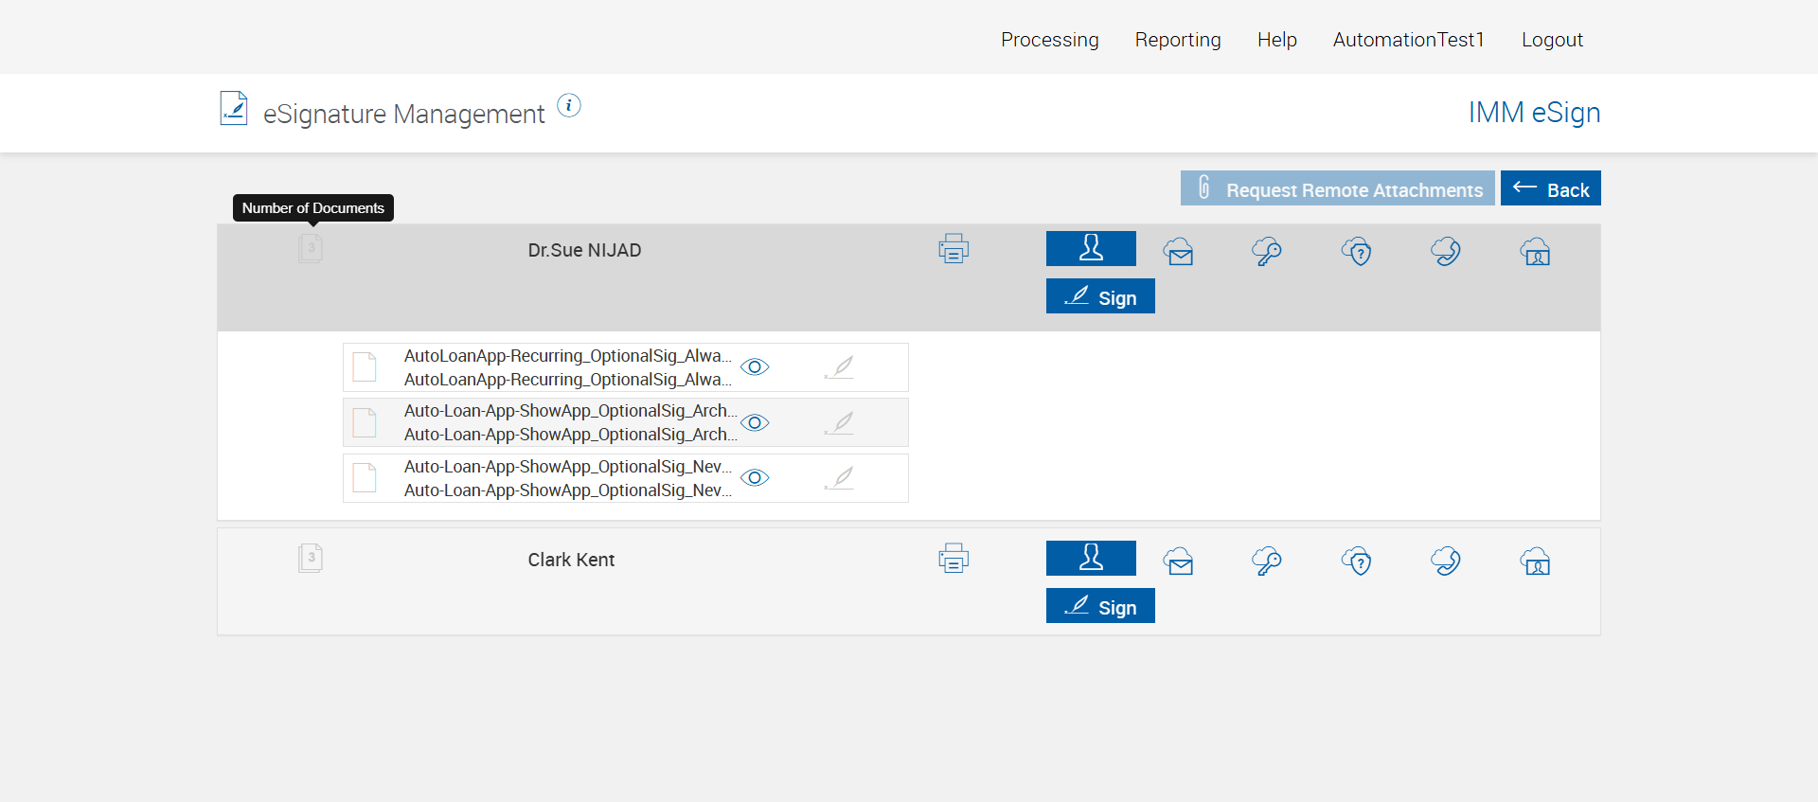
Task: Show the Auto-Loan-App-ShowApp_OptionalSig_Nev document eye icon
Action: (x=755, y=477)
